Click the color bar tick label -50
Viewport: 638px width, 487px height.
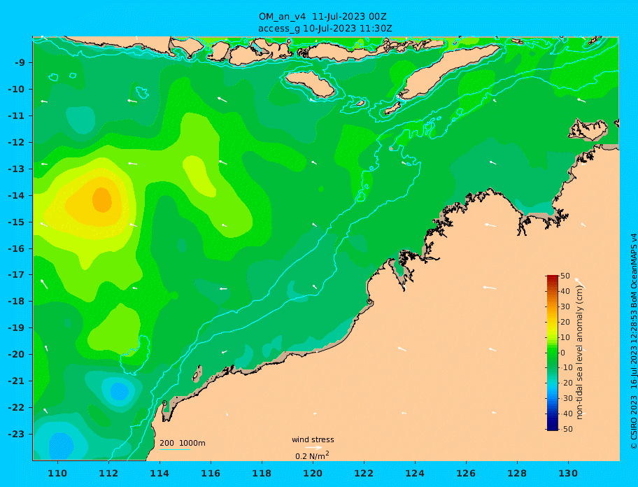pyautogui.click(x=565, y=429)
